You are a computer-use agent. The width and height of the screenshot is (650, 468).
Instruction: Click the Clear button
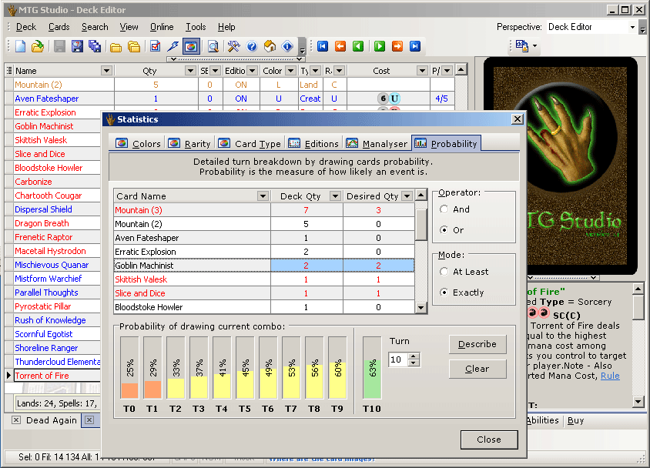[x=477, y=369]
